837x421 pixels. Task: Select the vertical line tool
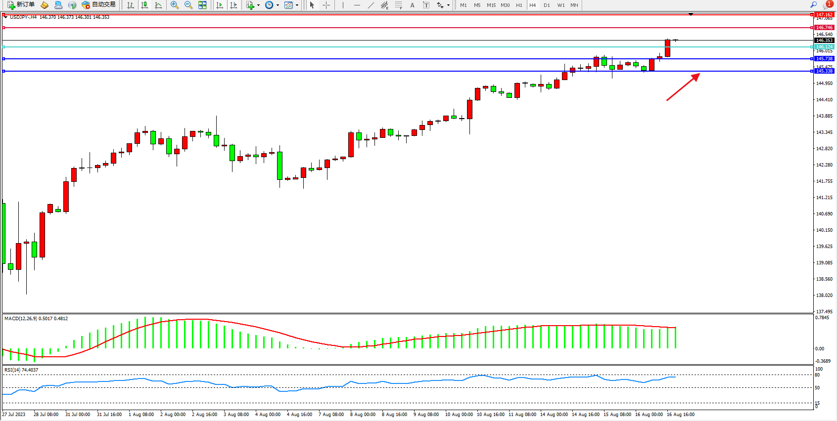(x=343, y=5)
